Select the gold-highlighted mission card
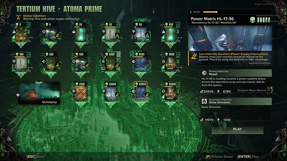 141,91
